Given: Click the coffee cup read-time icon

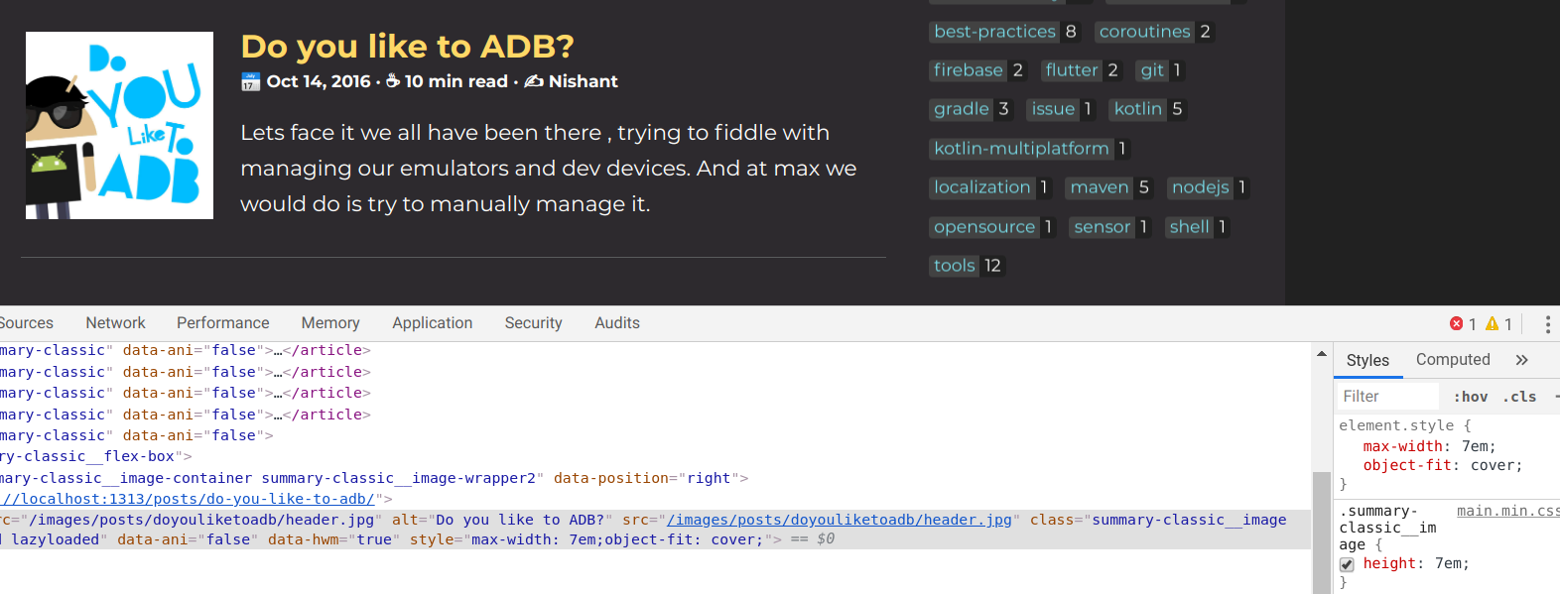Looking at the screenshot, I should pos(393,80).
